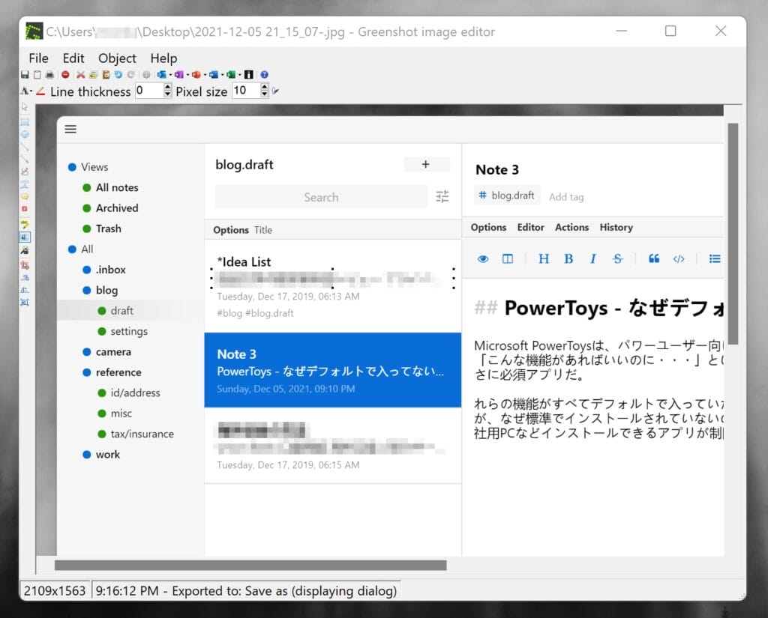Screen dimensions: 768x618
Task: Export image to Word icon
Action: tap(214, 74)
